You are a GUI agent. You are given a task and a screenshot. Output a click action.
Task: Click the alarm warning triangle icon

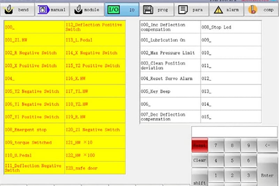point(218,10)
